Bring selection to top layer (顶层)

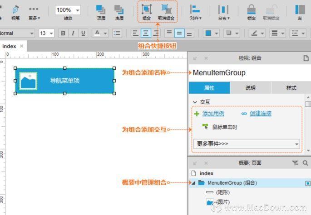(101, 13)
